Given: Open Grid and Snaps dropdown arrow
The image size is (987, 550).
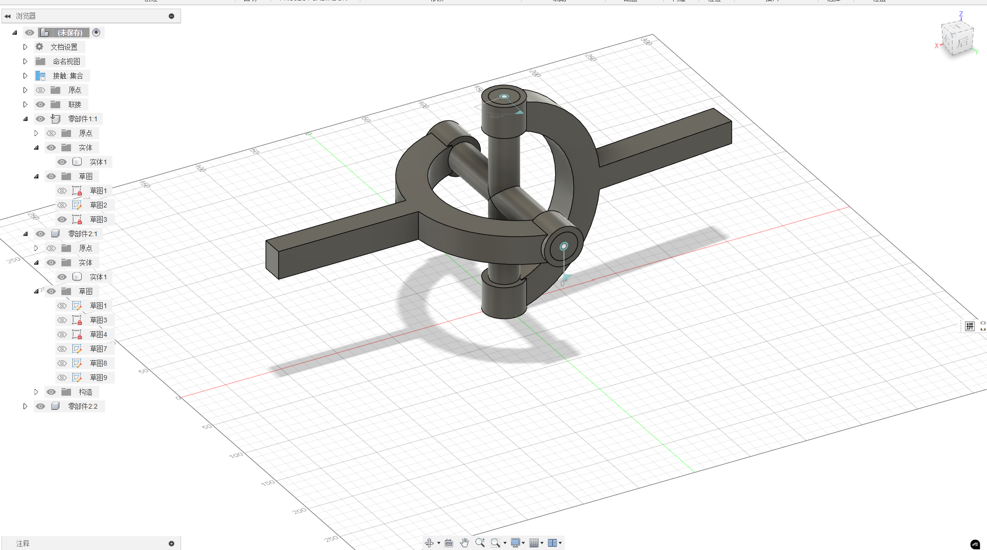Looking at the screenshot, I should click(542, 543).
